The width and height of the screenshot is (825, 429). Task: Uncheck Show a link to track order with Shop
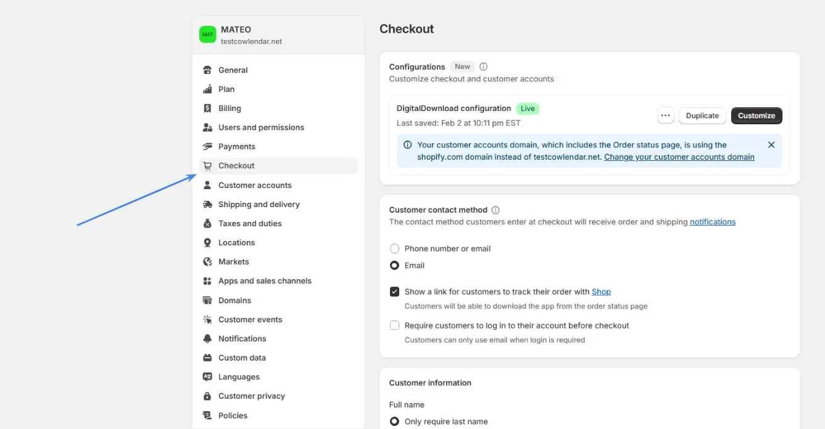click(x=394, y=292)
